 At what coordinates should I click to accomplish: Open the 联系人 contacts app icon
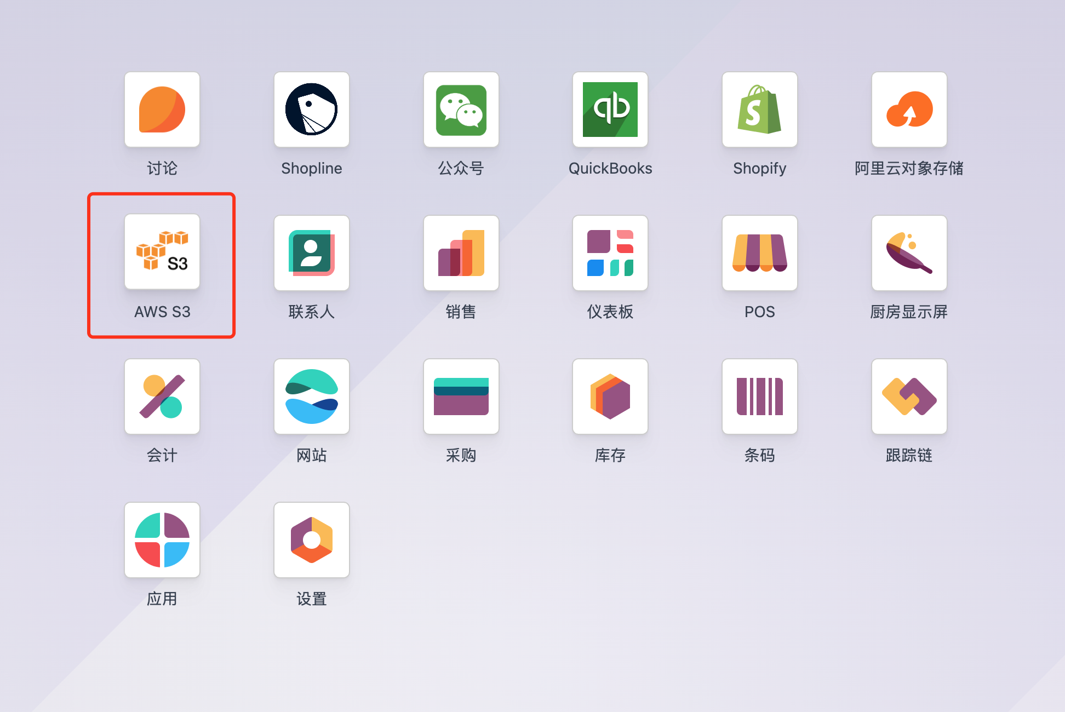pyautogui.click(x=312, y=253)
